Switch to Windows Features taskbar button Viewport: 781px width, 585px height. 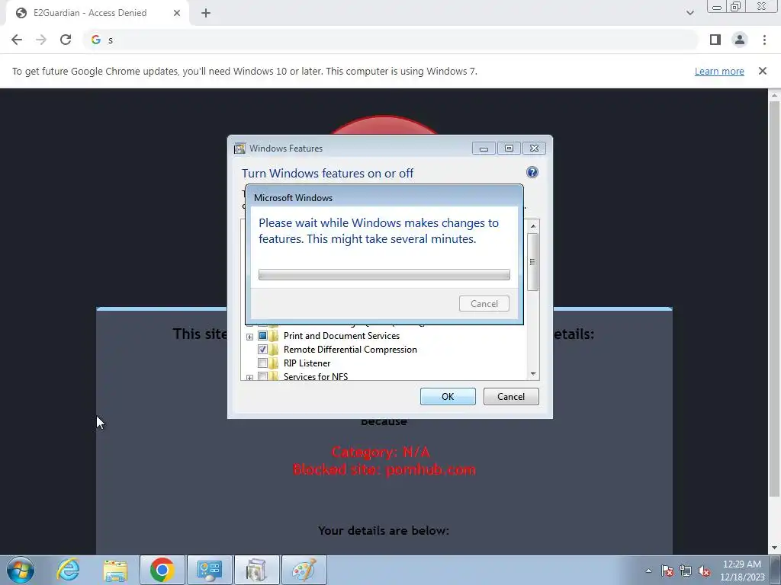(256, 570)
